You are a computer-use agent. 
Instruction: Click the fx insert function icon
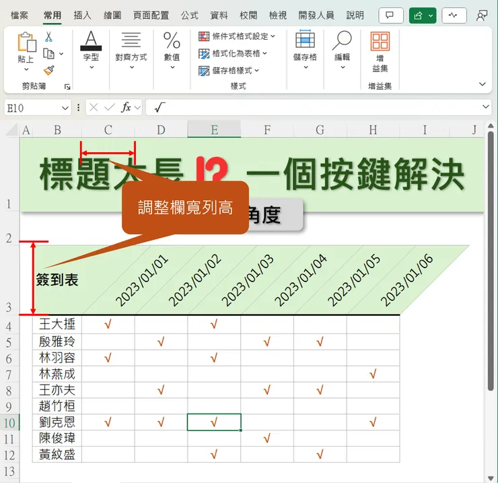126,107
